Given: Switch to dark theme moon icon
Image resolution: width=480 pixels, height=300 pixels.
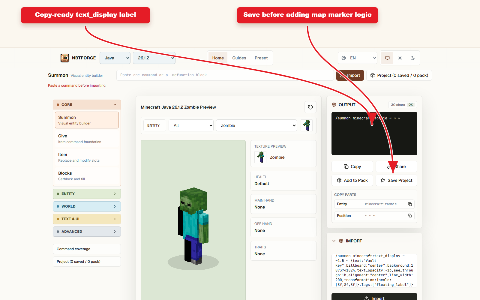Looking at the screenshot, I should tap(412, 58).
